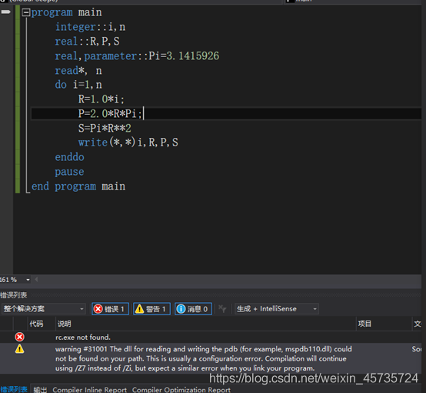Image resolution: width=426 pixels, height=393 pixels.
Task: Sort error list by the project column header
Action: (x=384, y=324)
